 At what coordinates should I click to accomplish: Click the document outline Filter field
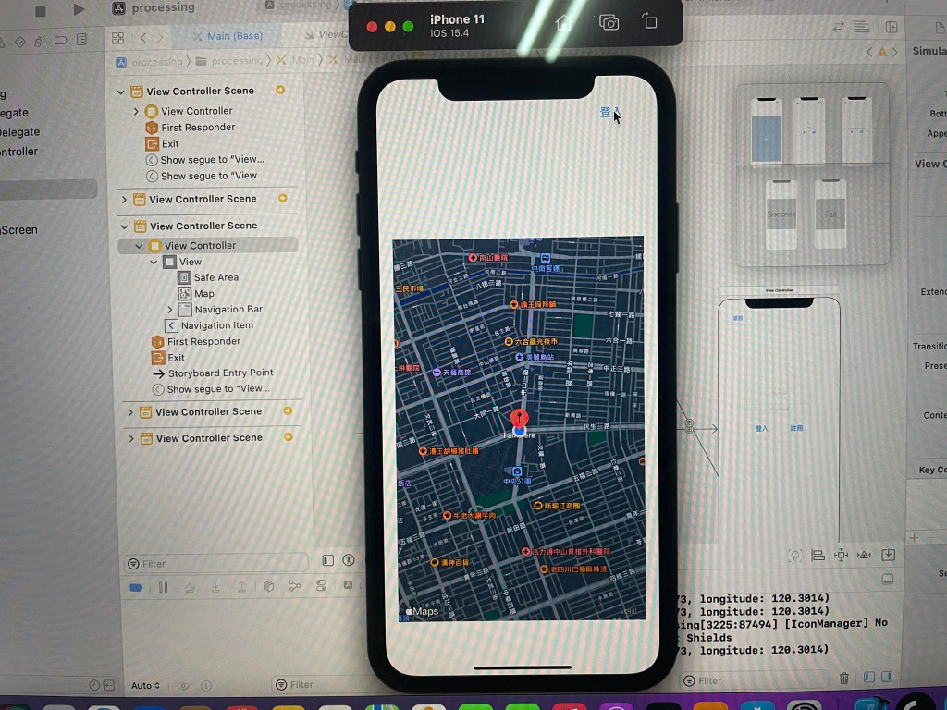pyautogui.click(x=215, y=563)
